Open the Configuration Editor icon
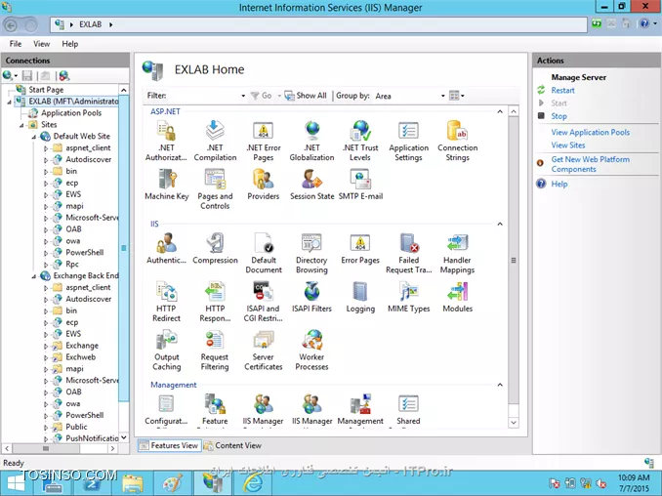The image size is (662, 496). [166, 409]
